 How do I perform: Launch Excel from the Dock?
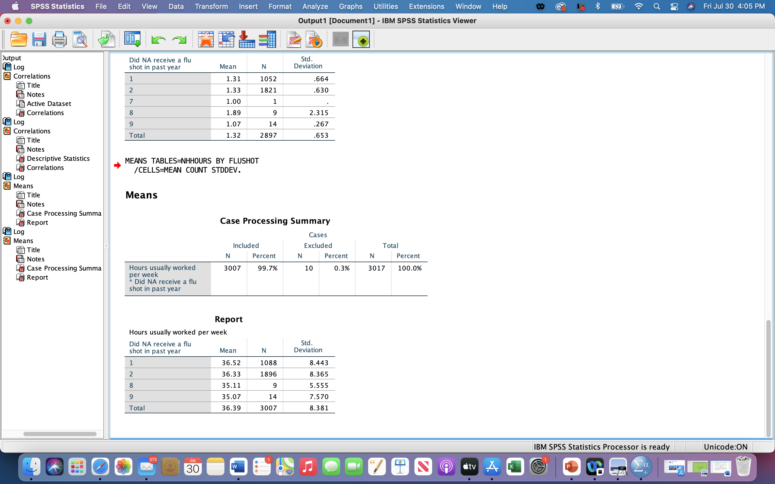[x=515, y=467]
